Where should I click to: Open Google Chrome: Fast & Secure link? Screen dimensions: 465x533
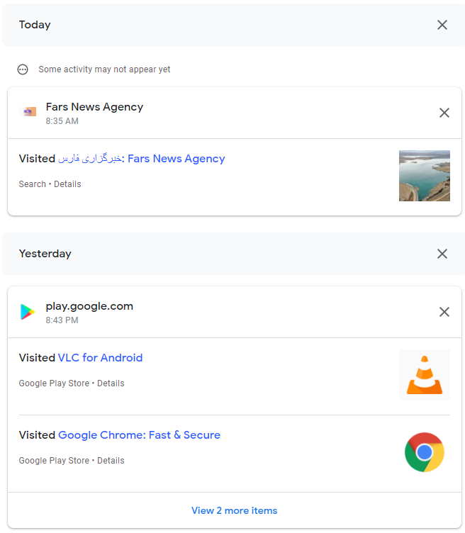(x=139, y=434)
